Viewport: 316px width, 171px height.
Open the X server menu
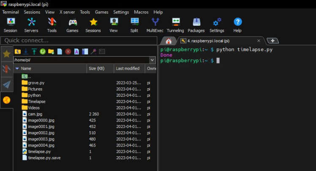[x=67, y=12]
